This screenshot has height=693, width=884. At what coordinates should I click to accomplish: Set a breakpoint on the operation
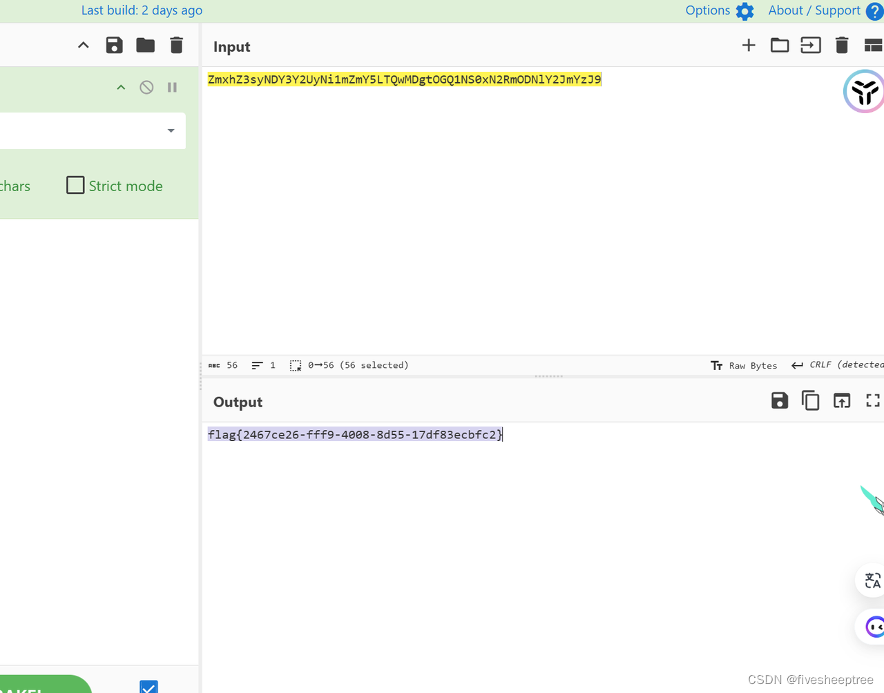pos(172,87)
